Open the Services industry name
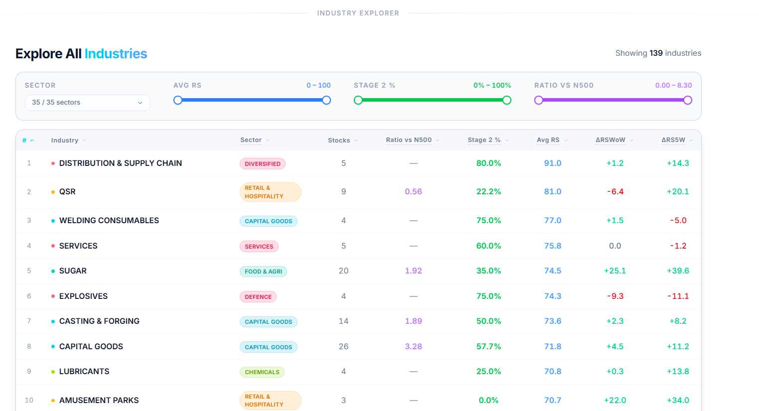759x411 pixels. point(78,246)
